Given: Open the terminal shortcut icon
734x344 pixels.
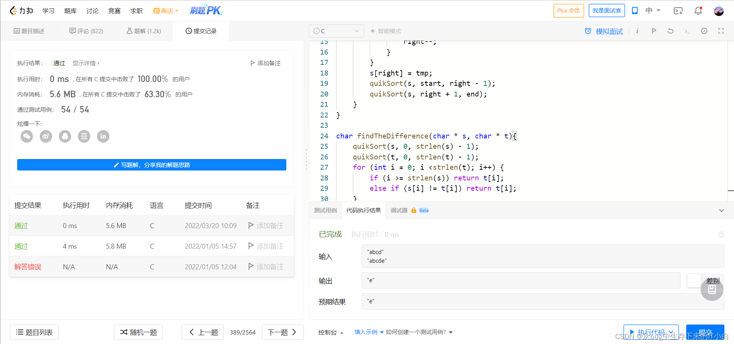Looking at the screenshot, I should (687, 31).
